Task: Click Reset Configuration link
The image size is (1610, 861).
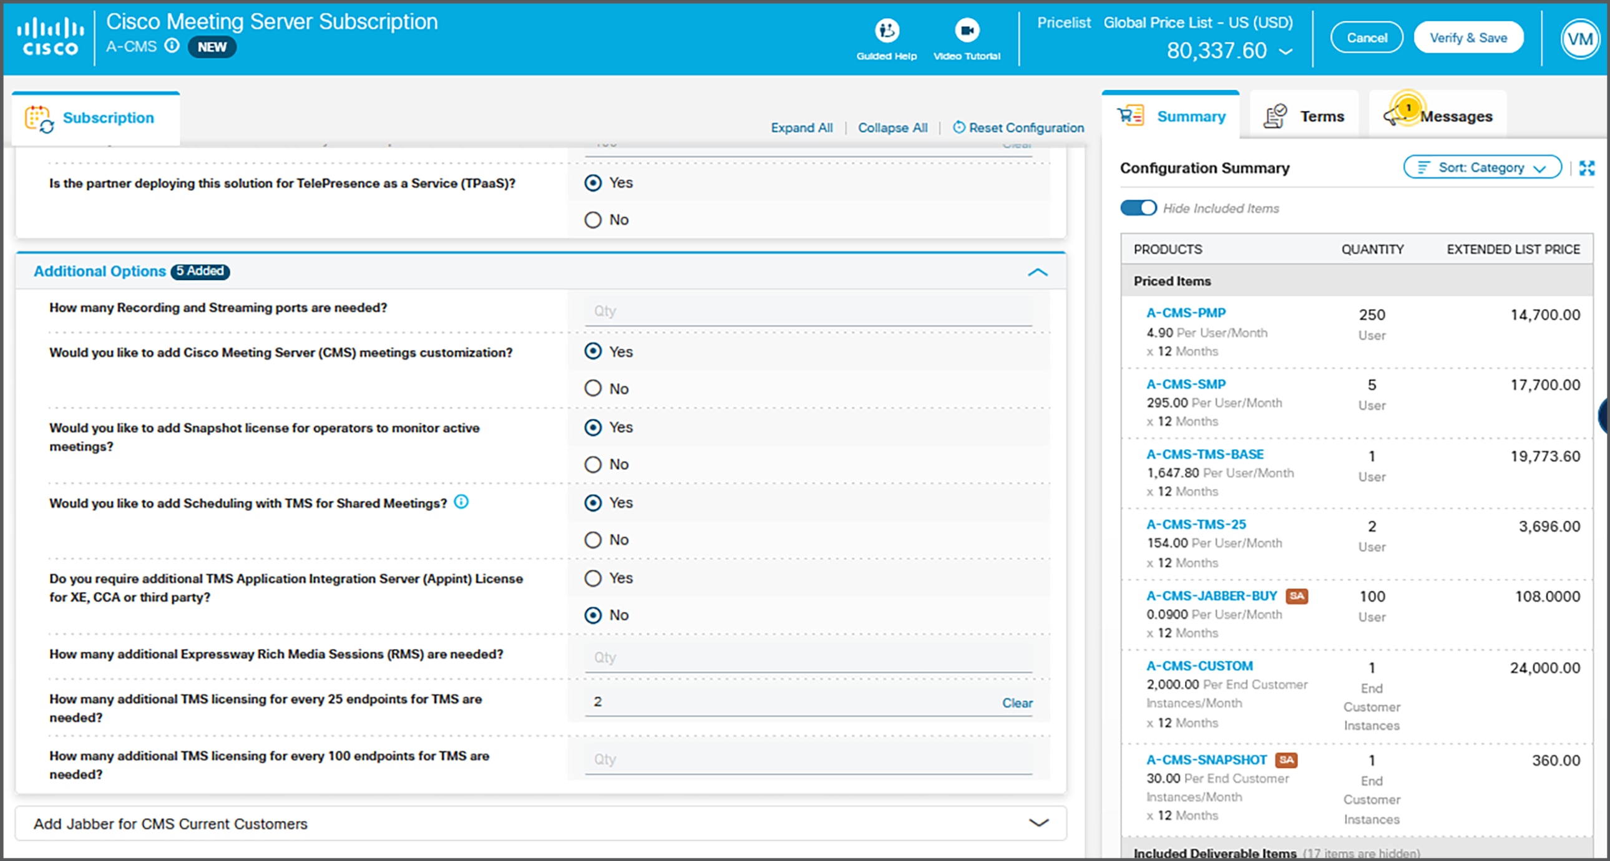Action: (1027, 127)
